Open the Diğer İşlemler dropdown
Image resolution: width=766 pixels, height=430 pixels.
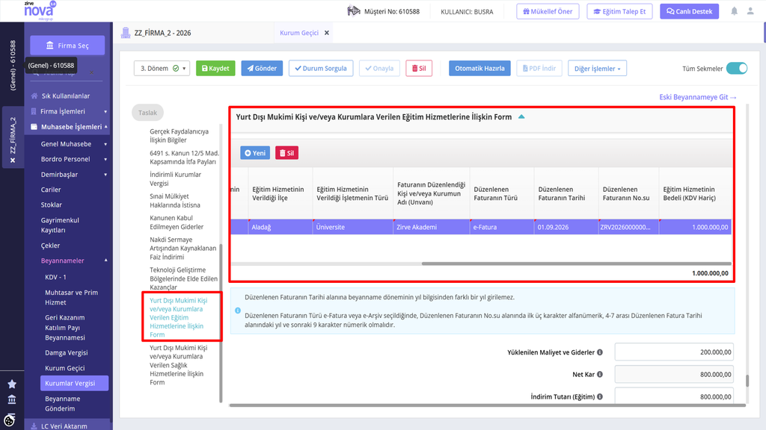[x=597, y=68]
